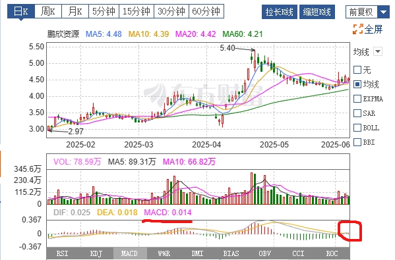Open the 月K monthly chart tab

(x=75, y=11)
